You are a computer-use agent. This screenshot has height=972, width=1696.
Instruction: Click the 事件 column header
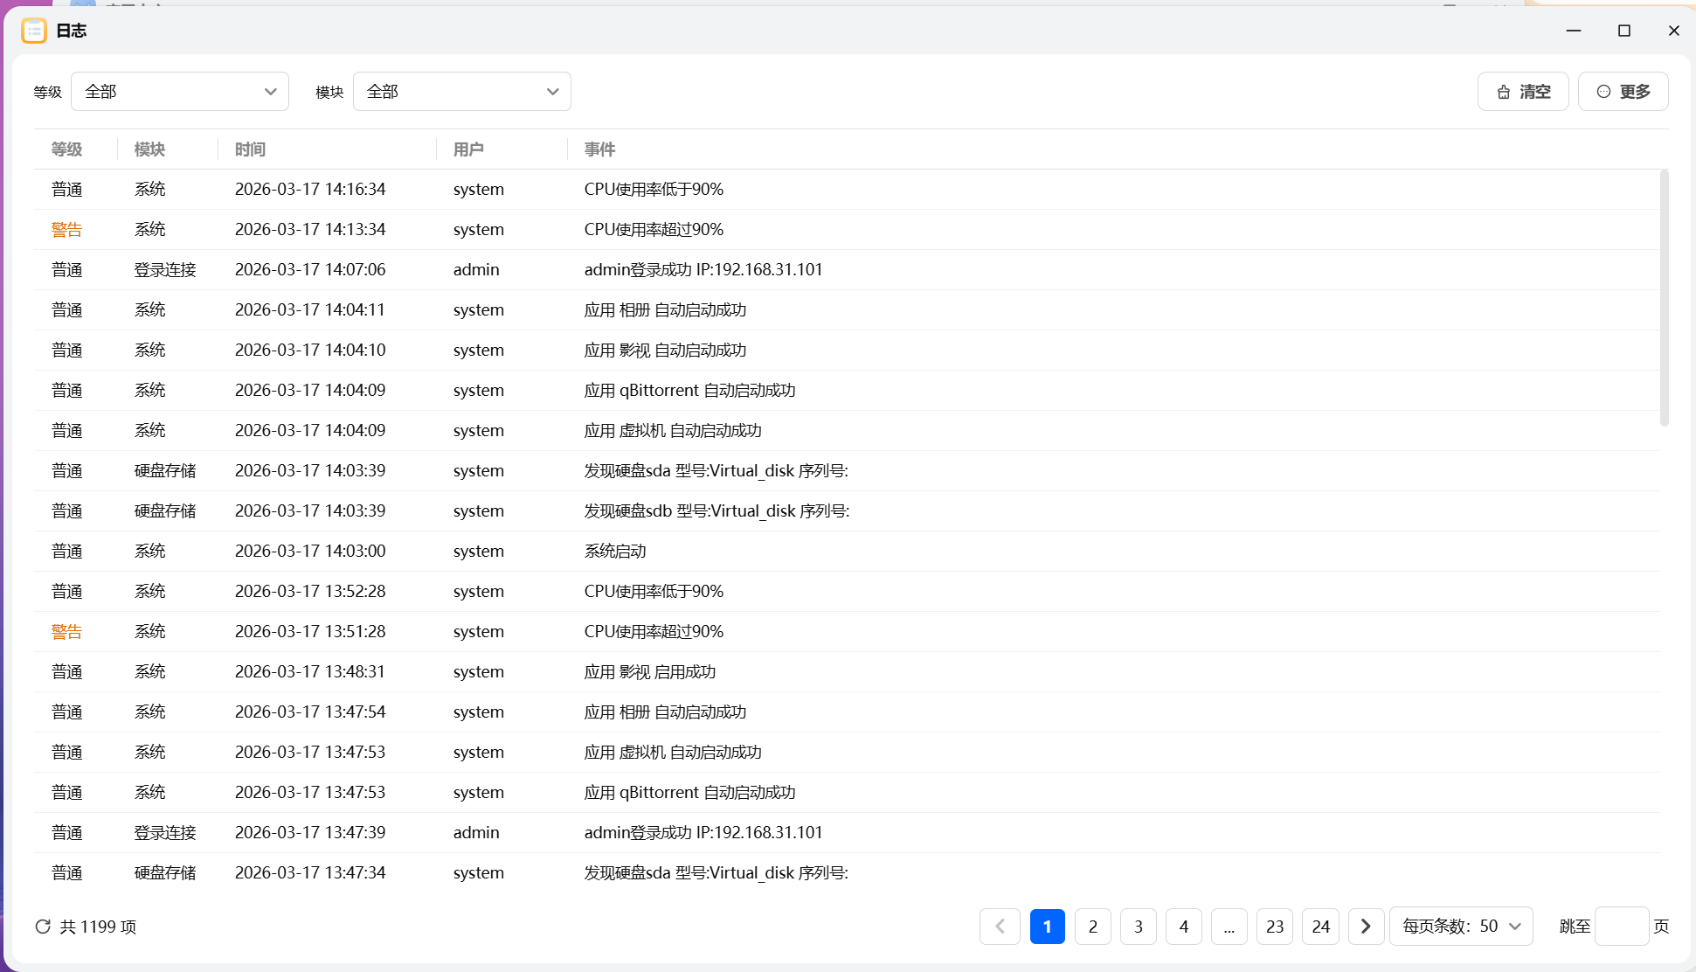[599, 149]
